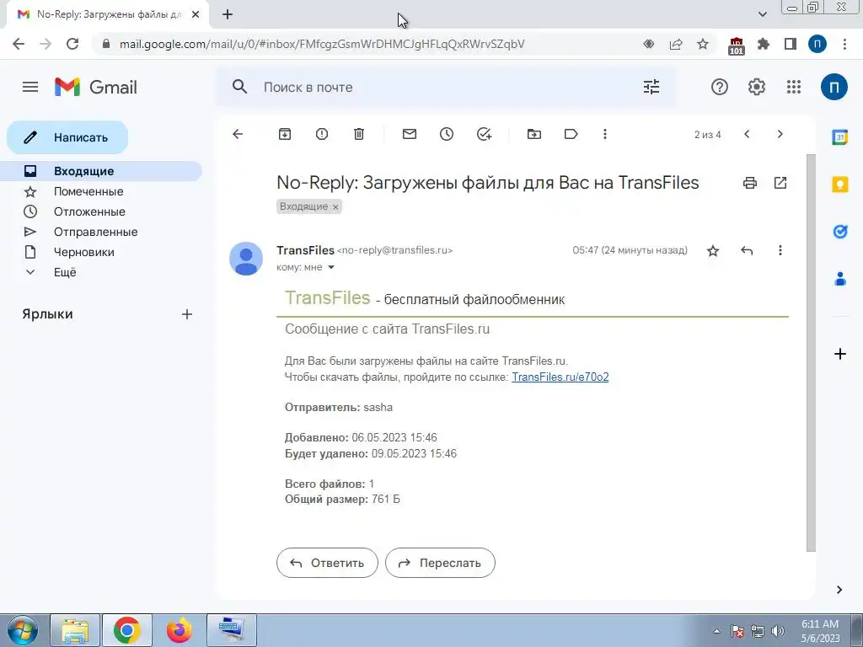Screen dimensions: 863x647
Task: Open the Windows Start menu
Action: point(23,630)
